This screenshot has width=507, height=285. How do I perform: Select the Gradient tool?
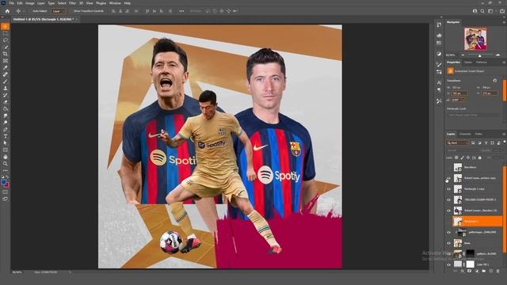pyautogui.click(x=6, y=108)
